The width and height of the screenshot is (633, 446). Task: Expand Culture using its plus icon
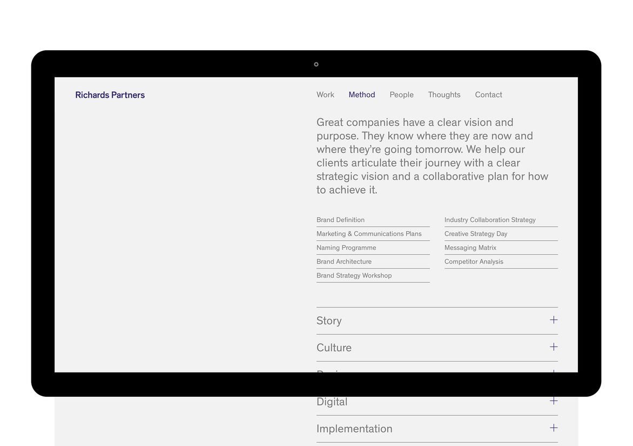click(554, 347)
